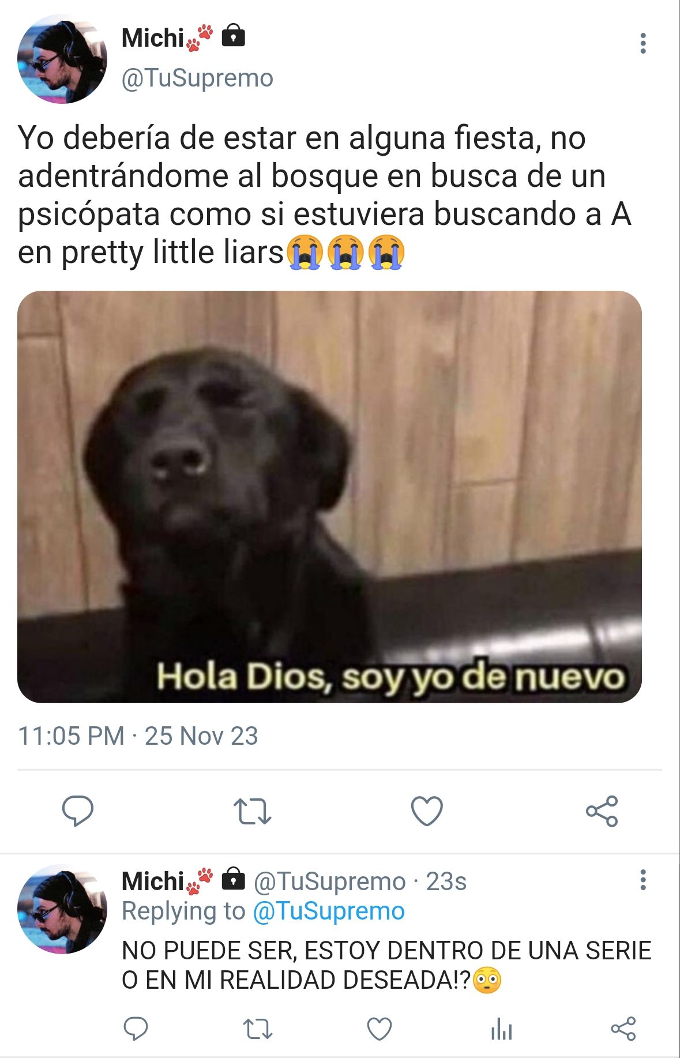Tap the reply icon under the second tweet
Viewport: 680px width, 1058px height.
pyautogui.click(x=136, y=1029)
